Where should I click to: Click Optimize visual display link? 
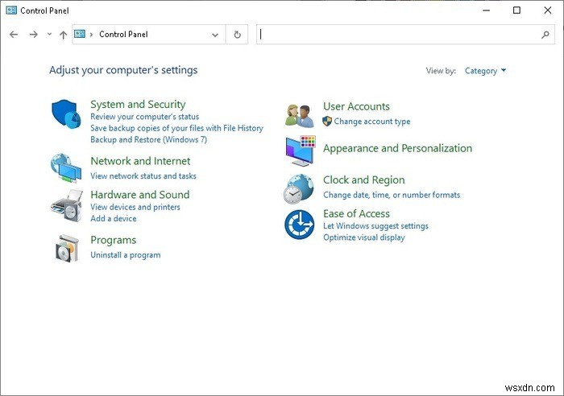tap(364, 237)
